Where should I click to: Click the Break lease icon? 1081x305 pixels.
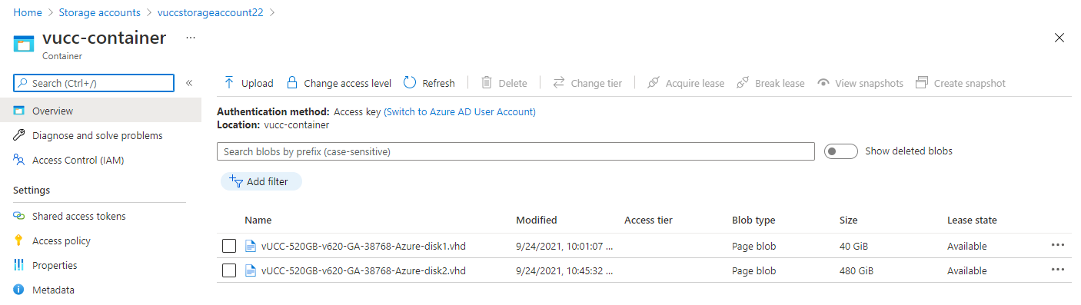click(x=743, y=82)
